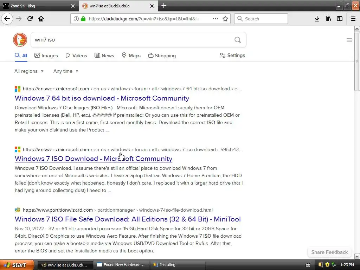The width and height of the screenshot is (360, 270).
Task: Click the 1:23 PM taskbar clock
Action: pyautogui.click(x=347, y=265)
